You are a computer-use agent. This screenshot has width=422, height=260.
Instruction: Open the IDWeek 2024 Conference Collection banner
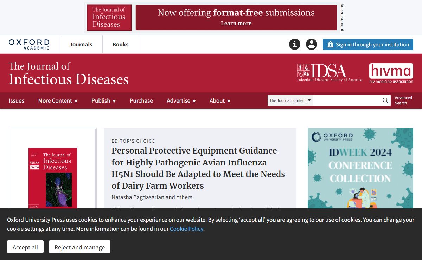click(360, 168)
